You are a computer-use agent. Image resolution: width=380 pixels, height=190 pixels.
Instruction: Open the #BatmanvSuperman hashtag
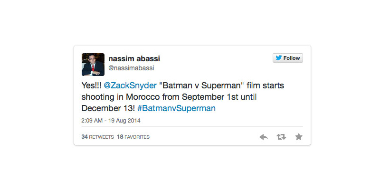click(176, 108)
